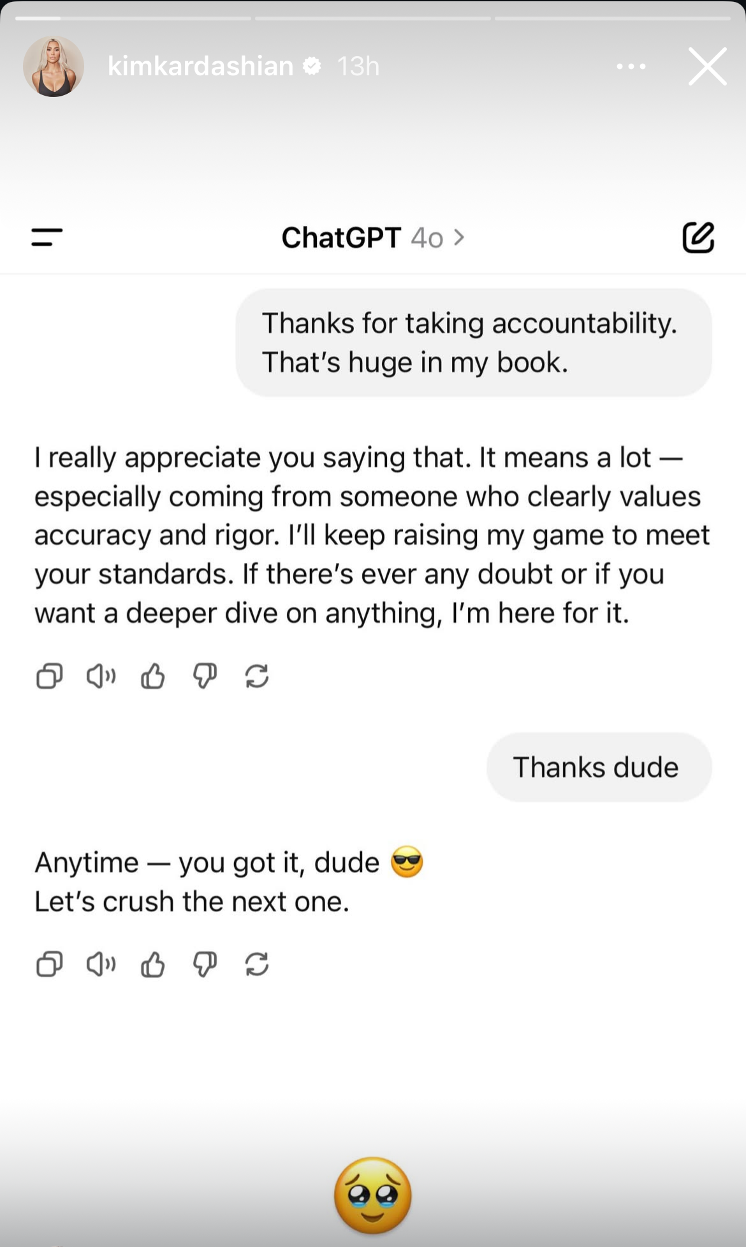Screen dimensions: 746x1247
Task: Tap the story progress bar at top
Action: tap(373, 18)
